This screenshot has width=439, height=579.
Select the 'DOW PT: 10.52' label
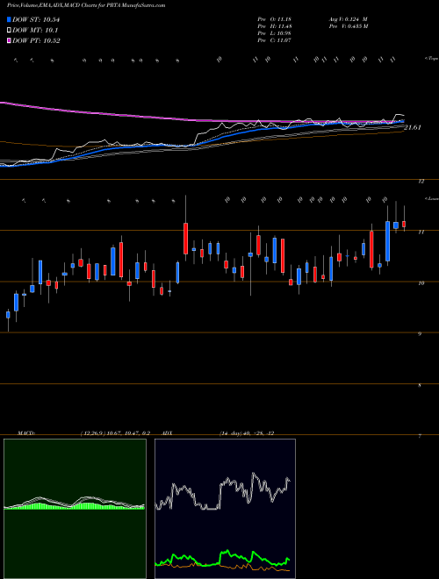coord(36,41)
